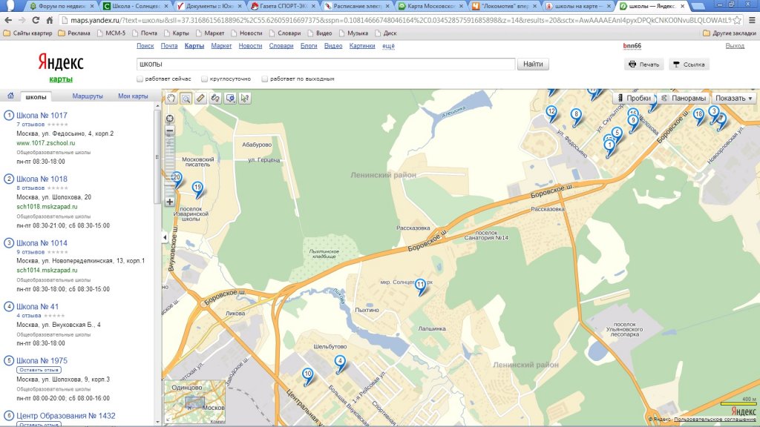This screenshot has height=427, width=760.
Task: Enable the 'работает сейчас' checkbox
Action: point(140,79)
